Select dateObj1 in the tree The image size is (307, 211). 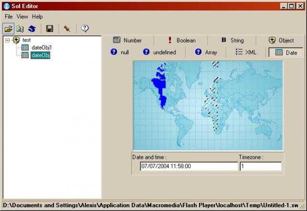tap(42, 47)
